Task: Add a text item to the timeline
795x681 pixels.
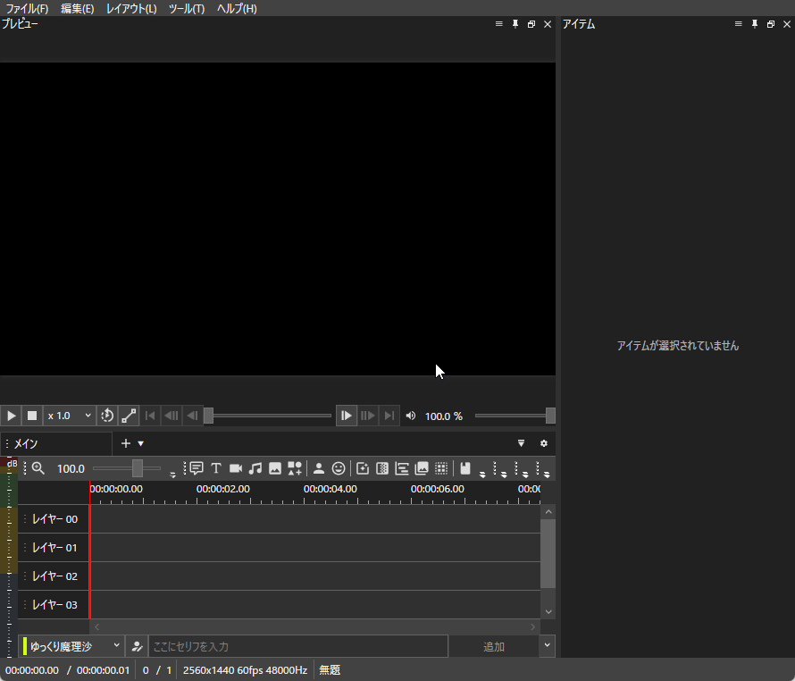Action: click(215, 468)
